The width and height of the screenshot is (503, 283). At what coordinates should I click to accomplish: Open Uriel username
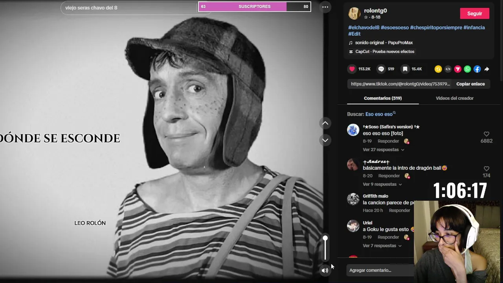pos(367,223)
